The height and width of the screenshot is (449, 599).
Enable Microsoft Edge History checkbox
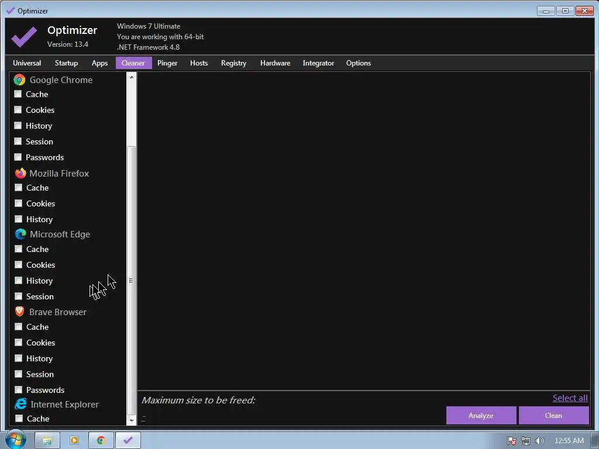18,280
